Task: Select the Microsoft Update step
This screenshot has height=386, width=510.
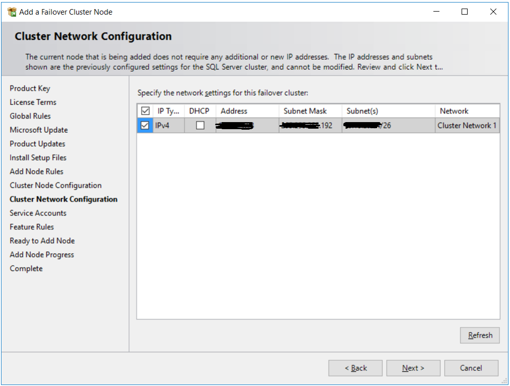Action: [x=39, y=130]
